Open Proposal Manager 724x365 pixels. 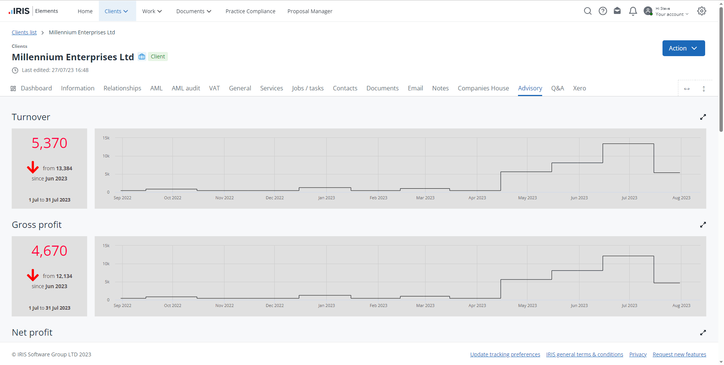click(310, 11)
